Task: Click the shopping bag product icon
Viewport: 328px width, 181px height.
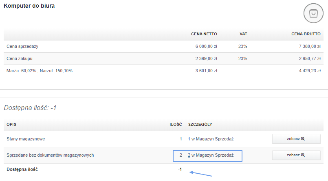Action: coord(313,13)
